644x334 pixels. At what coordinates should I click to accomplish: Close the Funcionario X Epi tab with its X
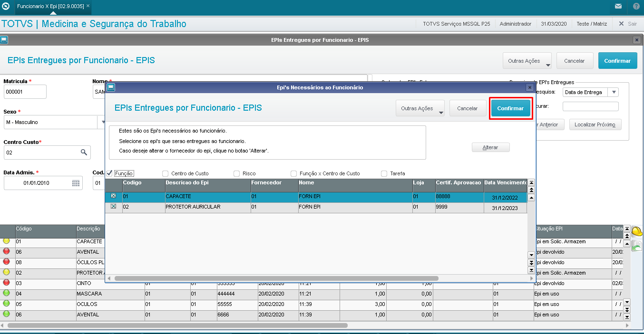[88, 7]
